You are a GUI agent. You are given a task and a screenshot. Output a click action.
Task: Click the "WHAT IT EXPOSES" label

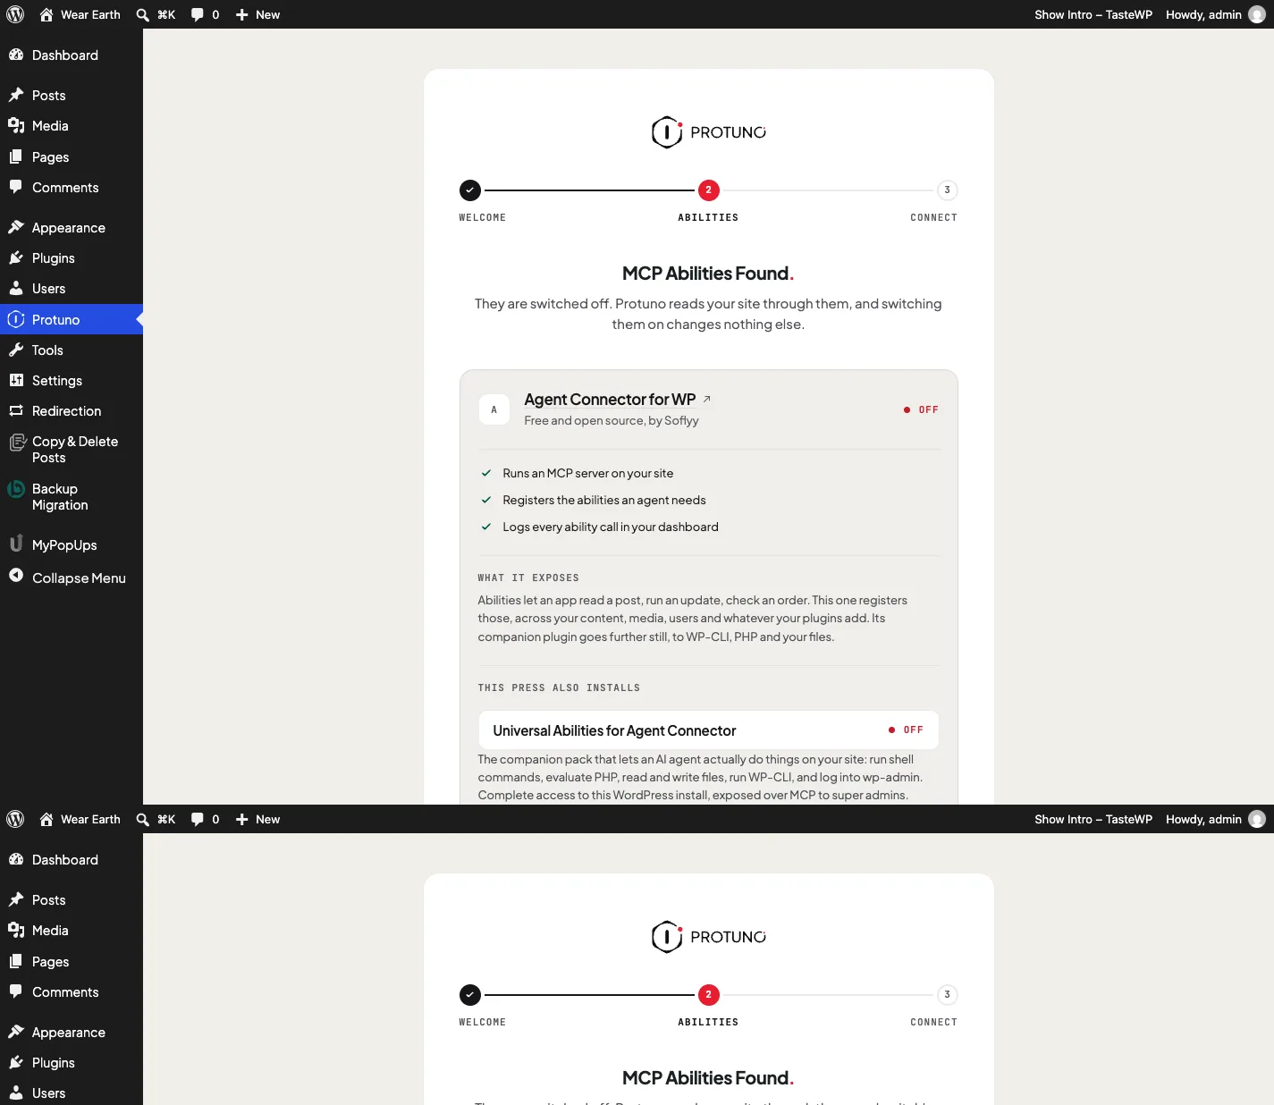tap(528, 578)
